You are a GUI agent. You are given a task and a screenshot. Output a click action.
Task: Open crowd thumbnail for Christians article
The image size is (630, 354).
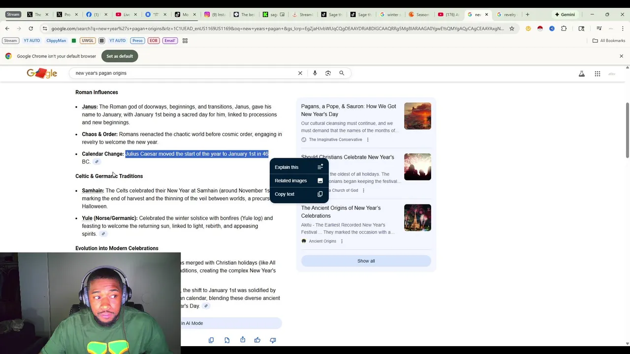click(x=417, y=167)
